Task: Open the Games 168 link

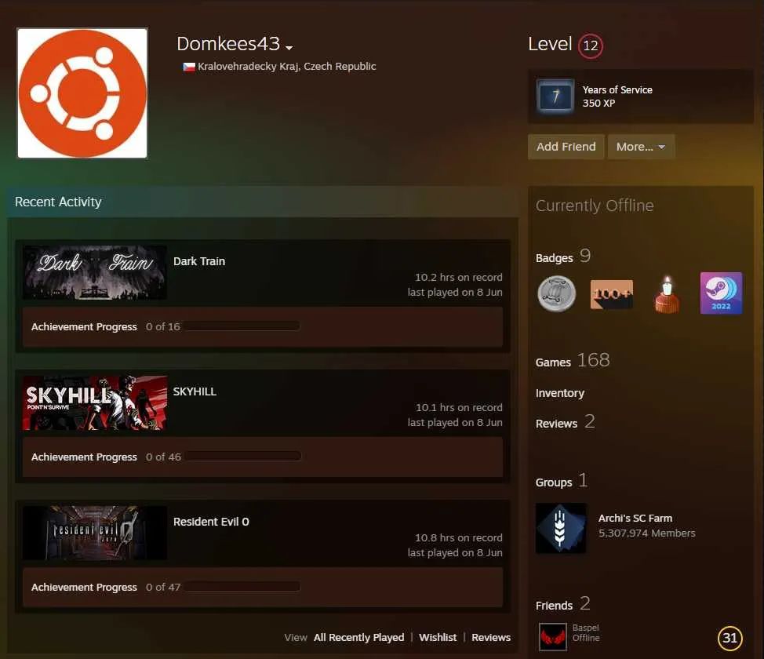Action: [573, 361]
